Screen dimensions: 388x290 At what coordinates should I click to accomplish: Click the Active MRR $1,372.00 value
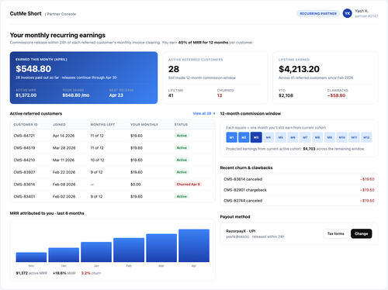(x=26, y=95)
